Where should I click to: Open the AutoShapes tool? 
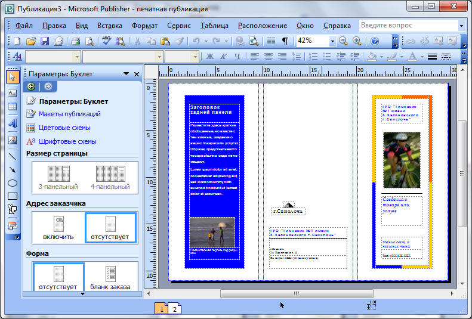pos(13,209)
